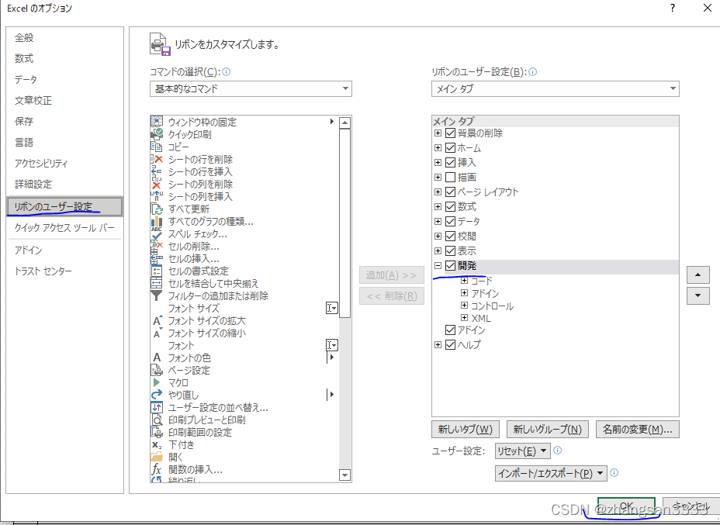Toggle the 開発 tab checkbox
The width and height of the screenshot is (720, 525).
coord(450,265)
